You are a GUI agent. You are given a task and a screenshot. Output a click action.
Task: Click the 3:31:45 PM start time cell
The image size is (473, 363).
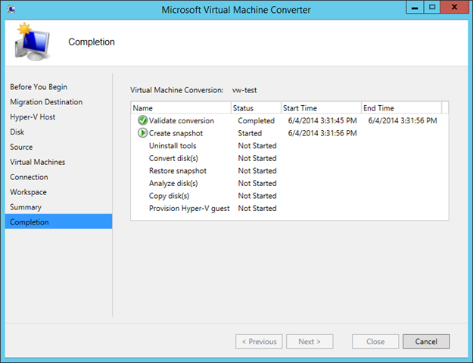322,120
